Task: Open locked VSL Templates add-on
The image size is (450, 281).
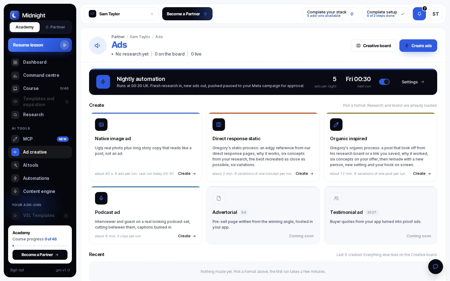Action: click(40, 215)
